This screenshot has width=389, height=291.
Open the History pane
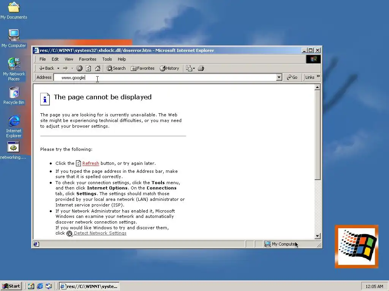pos(169,68)
